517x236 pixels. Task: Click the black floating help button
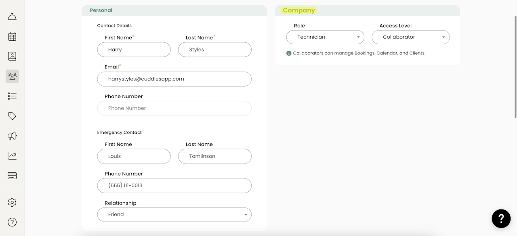[x=501, y=218]
